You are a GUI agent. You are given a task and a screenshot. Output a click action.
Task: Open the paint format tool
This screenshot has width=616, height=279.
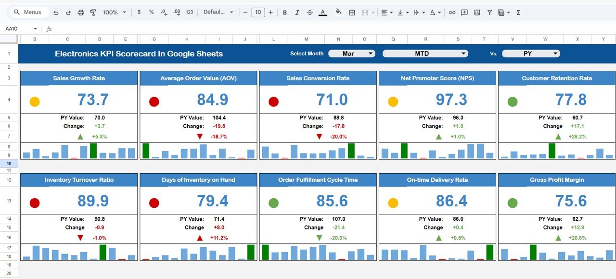point(92,13)
